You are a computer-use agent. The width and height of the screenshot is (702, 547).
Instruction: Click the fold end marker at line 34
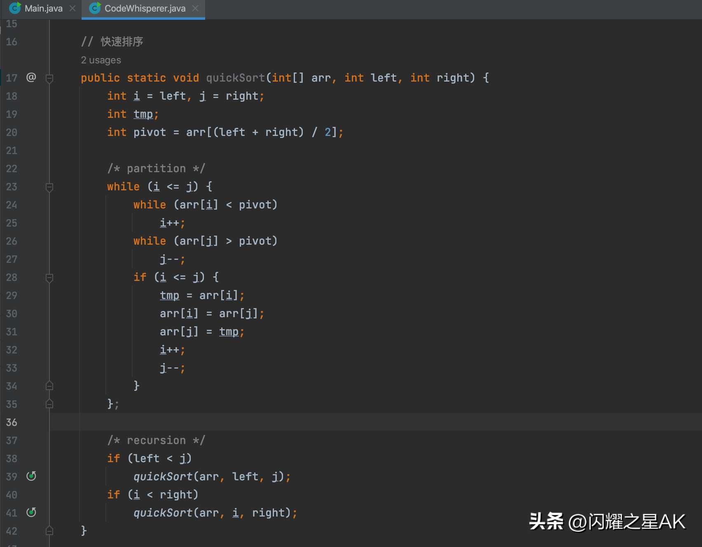[49, 386]
